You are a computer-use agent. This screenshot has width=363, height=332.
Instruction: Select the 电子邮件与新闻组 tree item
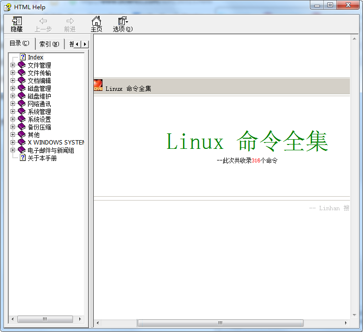click(51, 150)
